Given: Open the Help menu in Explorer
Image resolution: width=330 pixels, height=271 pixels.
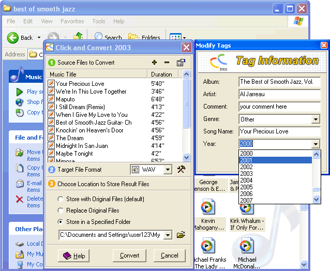Looking at the screenshot, I should point(118,21).
